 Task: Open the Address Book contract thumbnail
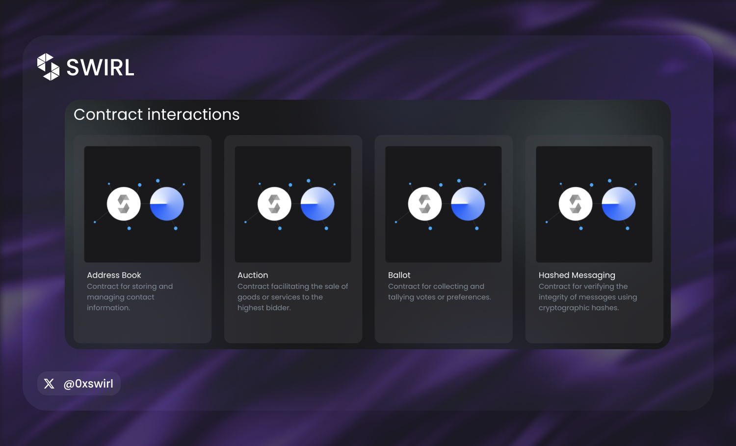click(142, 204)
